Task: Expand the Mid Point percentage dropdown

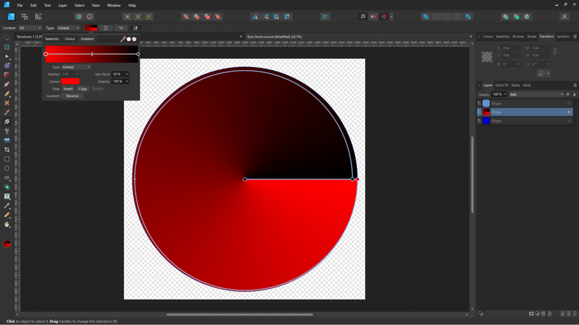Action: (127, 74)
